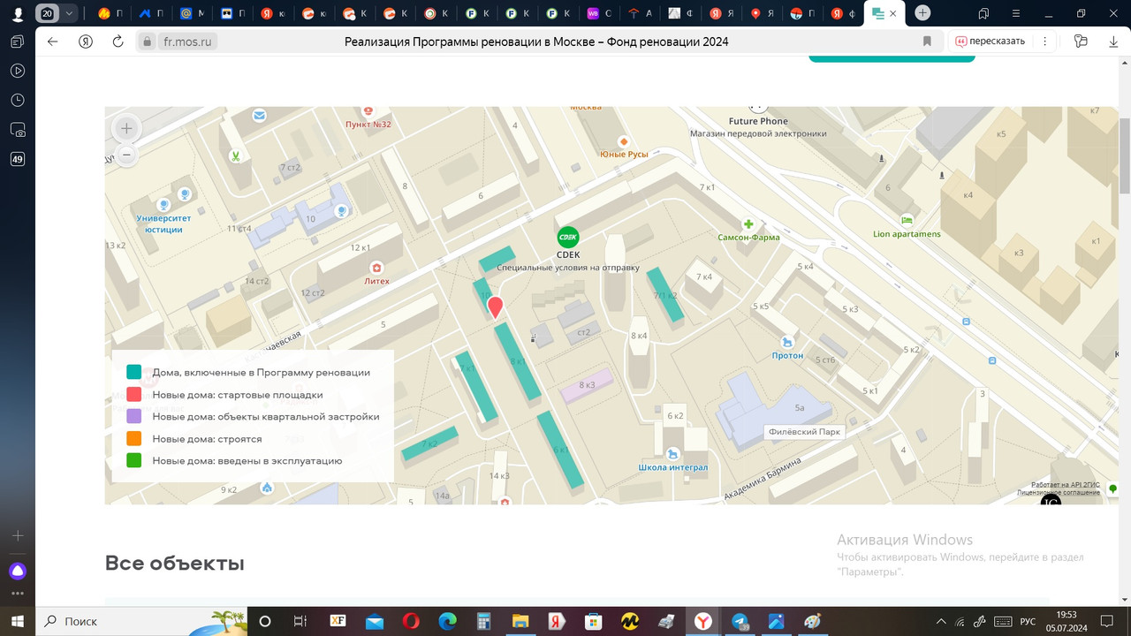Screen dimensions: 1131x636
Task: Click the Lion apartamens hotel icon
Action: pyautogui.click(x=907, y=221)
